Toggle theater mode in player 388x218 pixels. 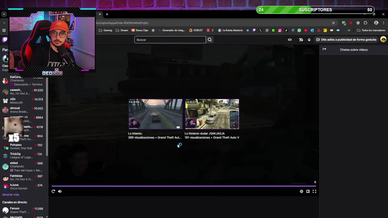coord(308,191)
